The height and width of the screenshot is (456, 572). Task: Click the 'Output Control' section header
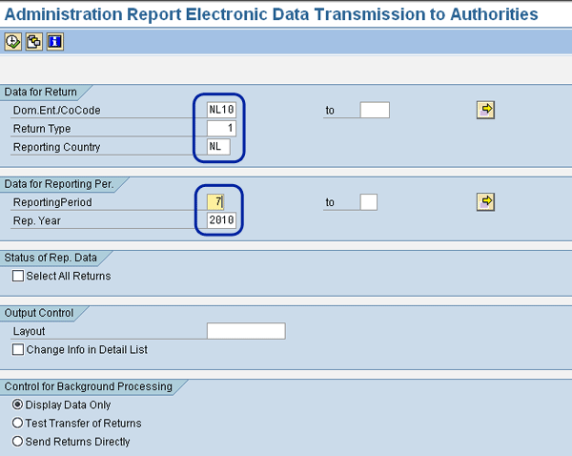coord(39,313)
